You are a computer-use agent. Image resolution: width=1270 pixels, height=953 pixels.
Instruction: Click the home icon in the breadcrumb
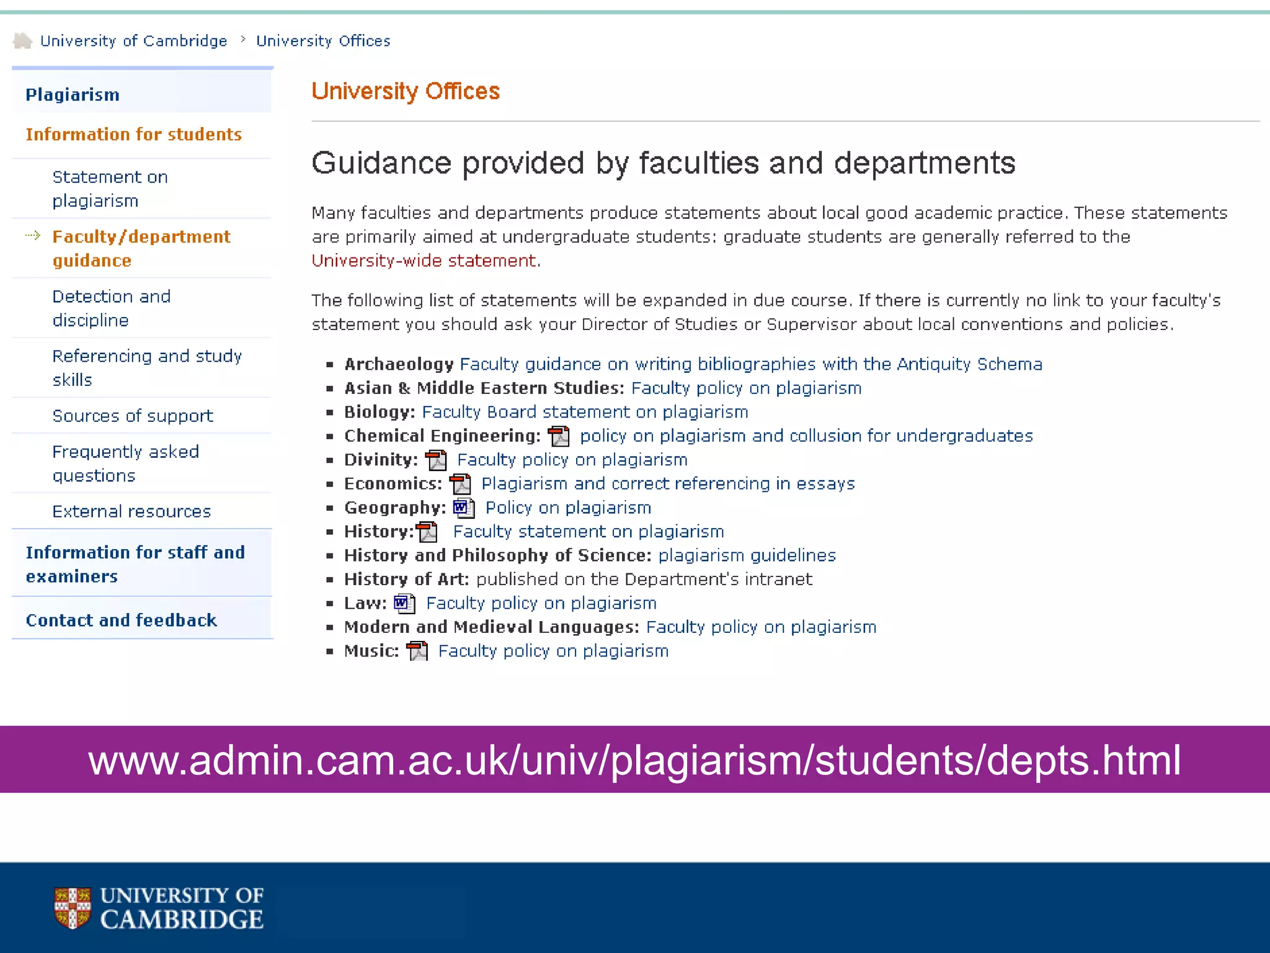tap(22, 41)
